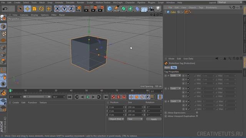Click the preview range slider bar
This screenshot has height=138, width=246.
[37, 97]
